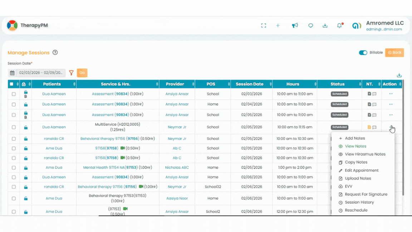Open the filter funnel icon
Screen dimensions: 412x232
[71, 73]
